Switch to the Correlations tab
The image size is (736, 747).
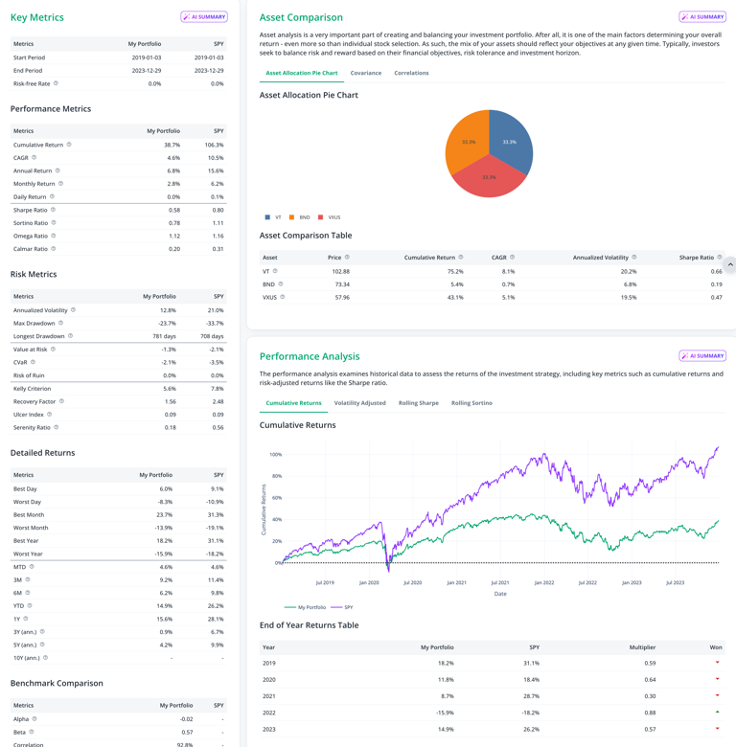click(x=411, y=73)
